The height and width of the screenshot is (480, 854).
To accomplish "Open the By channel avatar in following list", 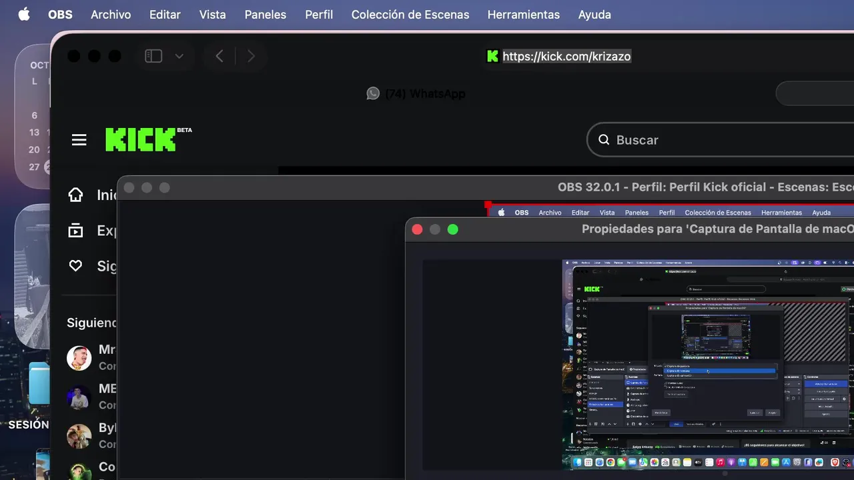I will tap(79, 436).
